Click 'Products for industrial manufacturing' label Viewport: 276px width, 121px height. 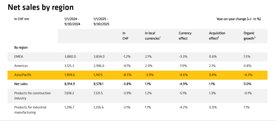pyautogui.click(x=30, y=110)
